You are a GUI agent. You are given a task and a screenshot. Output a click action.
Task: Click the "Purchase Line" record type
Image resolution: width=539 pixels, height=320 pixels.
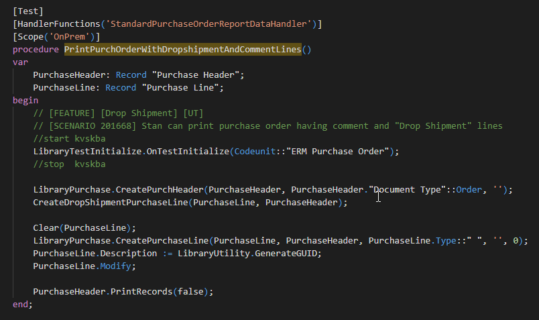coord(180,88)
